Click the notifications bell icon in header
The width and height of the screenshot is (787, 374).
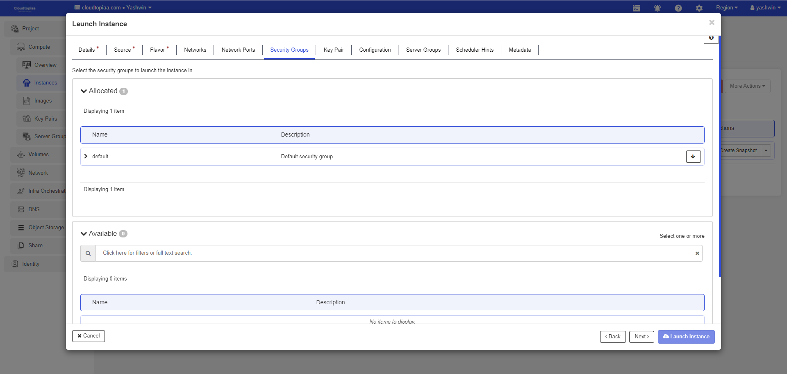click(657, 8)
